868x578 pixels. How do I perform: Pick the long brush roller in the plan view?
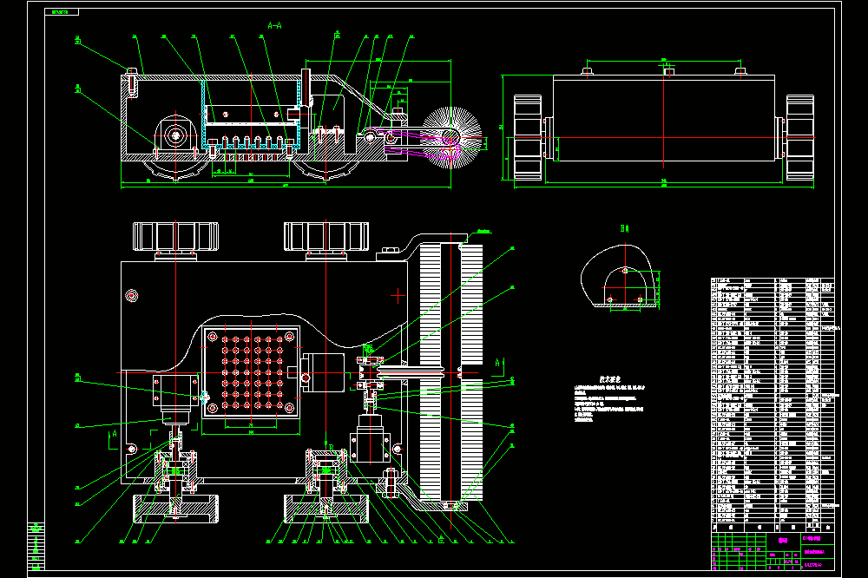coord(451,371)
